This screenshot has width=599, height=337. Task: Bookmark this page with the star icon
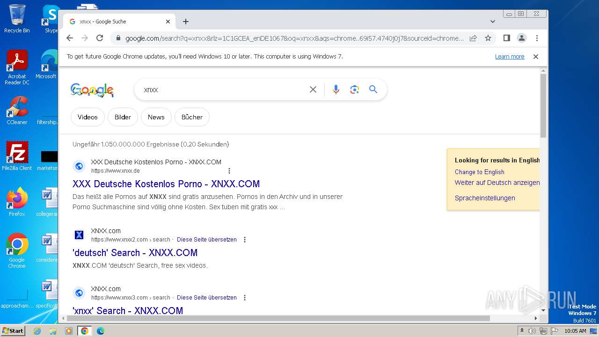[x=488, y=38]
